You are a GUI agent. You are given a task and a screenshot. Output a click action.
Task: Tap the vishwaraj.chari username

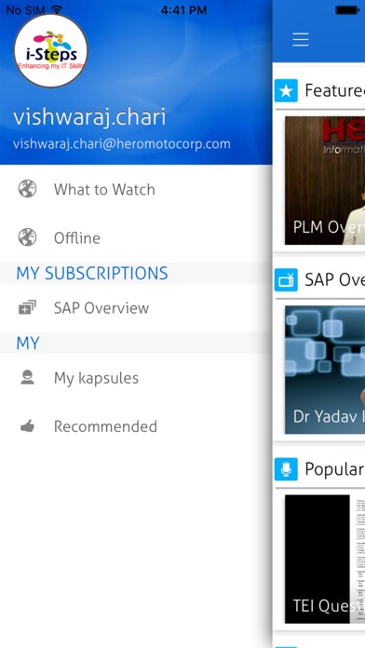click(x=89, y=117)
